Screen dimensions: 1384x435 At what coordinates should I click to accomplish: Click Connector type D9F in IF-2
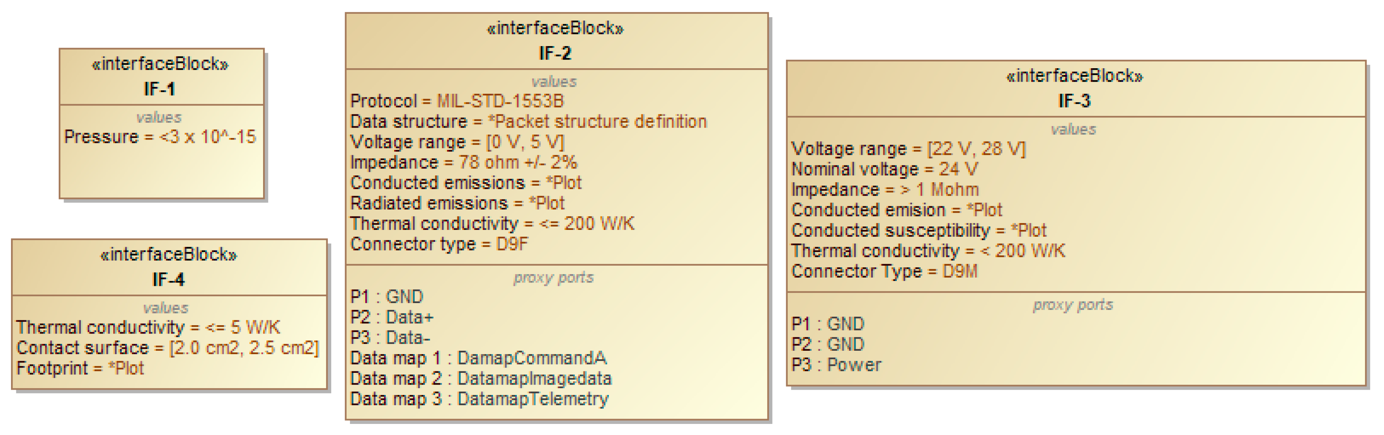439,244
